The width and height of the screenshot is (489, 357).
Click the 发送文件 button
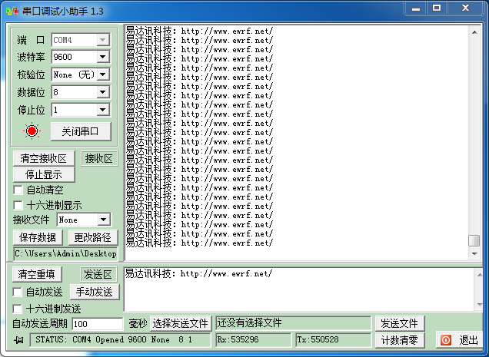tap(400, 323)
